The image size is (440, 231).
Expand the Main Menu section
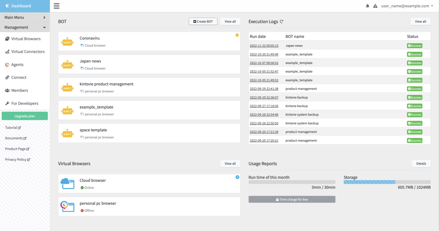pos(25,17)
